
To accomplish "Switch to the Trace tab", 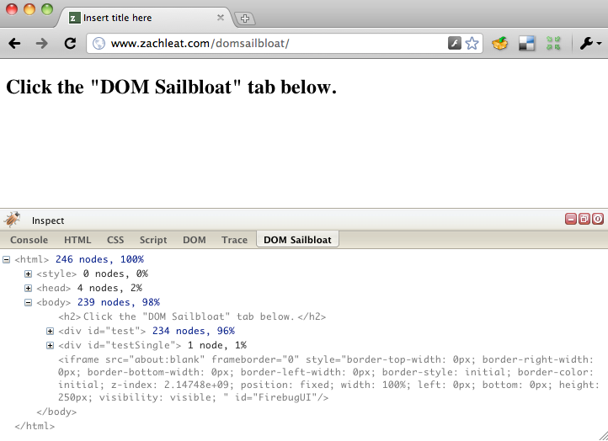I will point(234,240).
